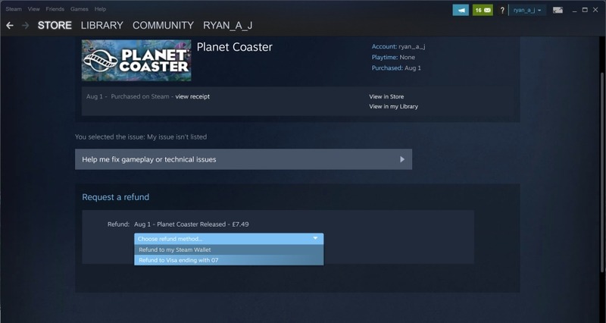Switch to the LIBRARY tab
Screen dimensions: 606x323
[102, 26]
